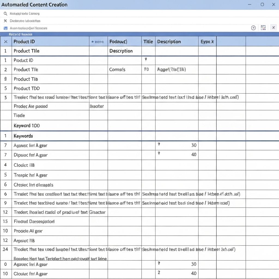The width and height of the screenshot is (279, 279).
Task: Close the panel with toolbar X button
Action: 274,28
